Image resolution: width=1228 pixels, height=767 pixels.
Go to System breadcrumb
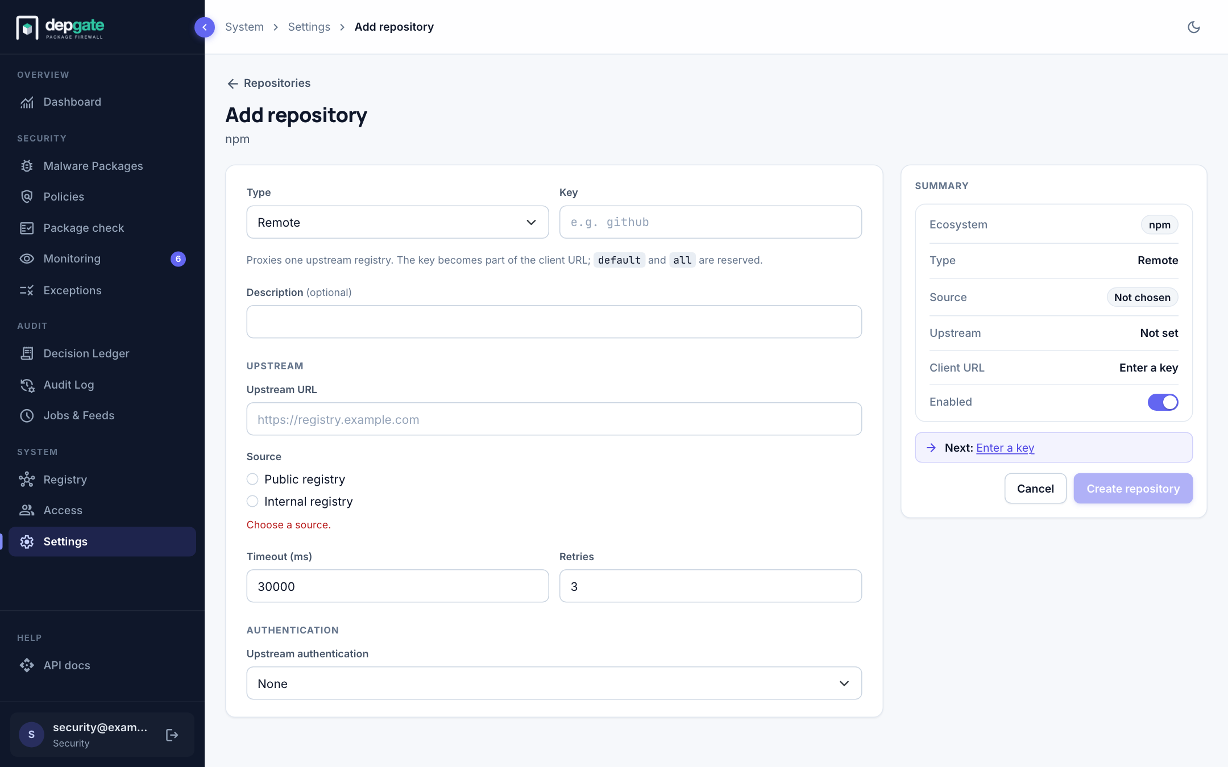point(244,27)
